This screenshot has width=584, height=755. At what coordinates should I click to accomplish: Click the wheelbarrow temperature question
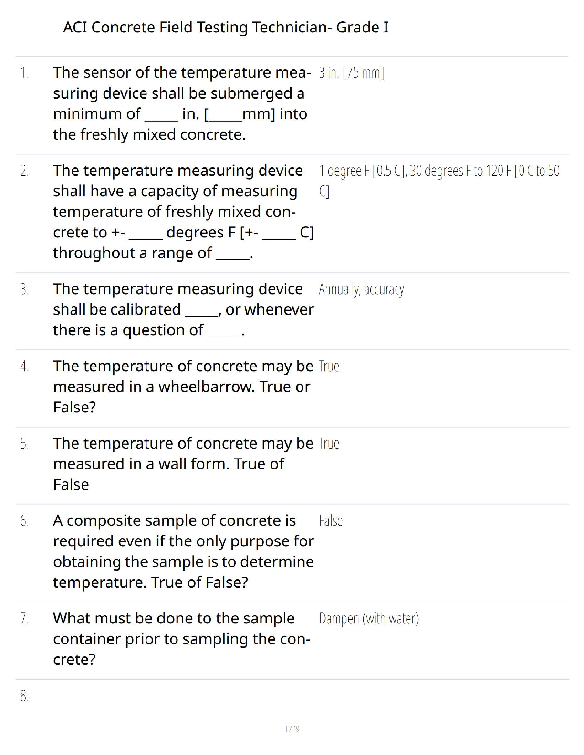click(x=183, y=387)
